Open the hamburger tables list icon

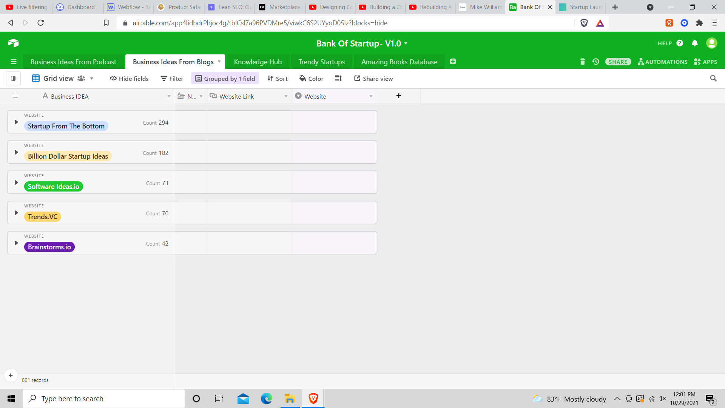click(x=14, y=62)
